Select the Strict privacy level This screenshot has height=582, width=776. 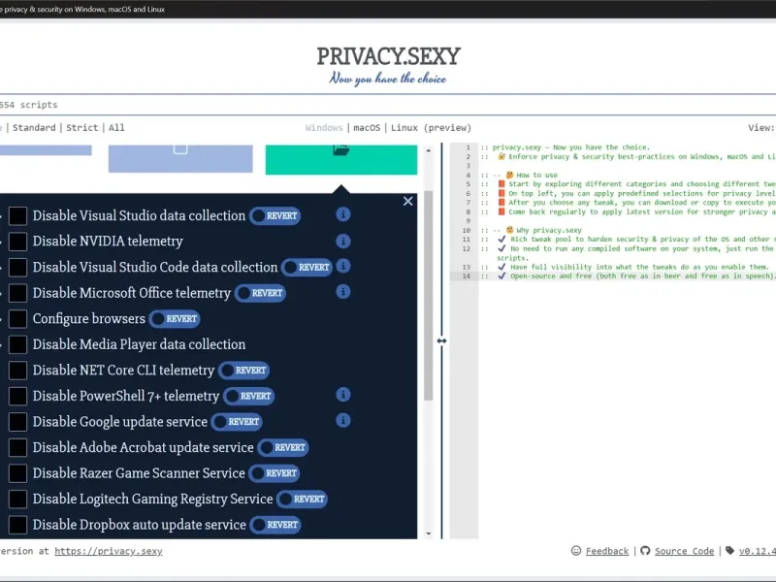82,128
